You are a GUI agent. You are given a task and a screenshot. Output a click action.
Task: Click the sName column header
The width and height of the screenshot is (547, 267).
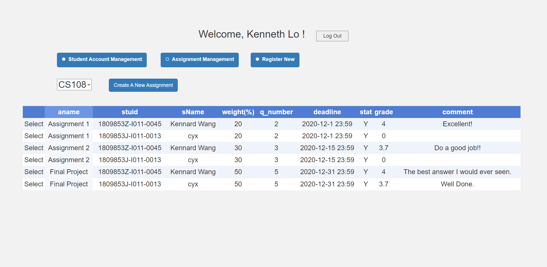[x=193, y=112]
